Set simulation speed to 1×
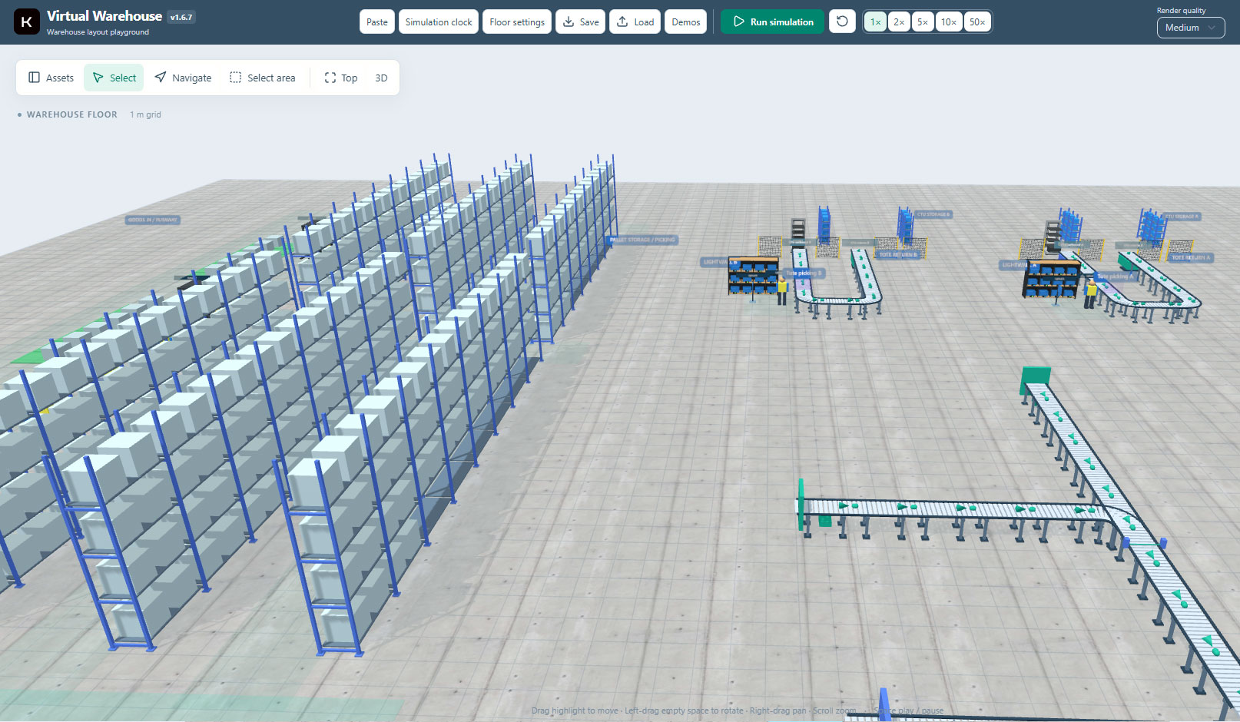 [x=875, y=22]
